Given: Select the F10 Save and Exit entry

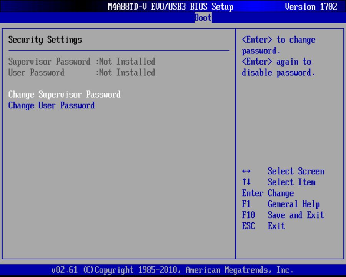Looking at the screenshot, I should pos(283,215).
